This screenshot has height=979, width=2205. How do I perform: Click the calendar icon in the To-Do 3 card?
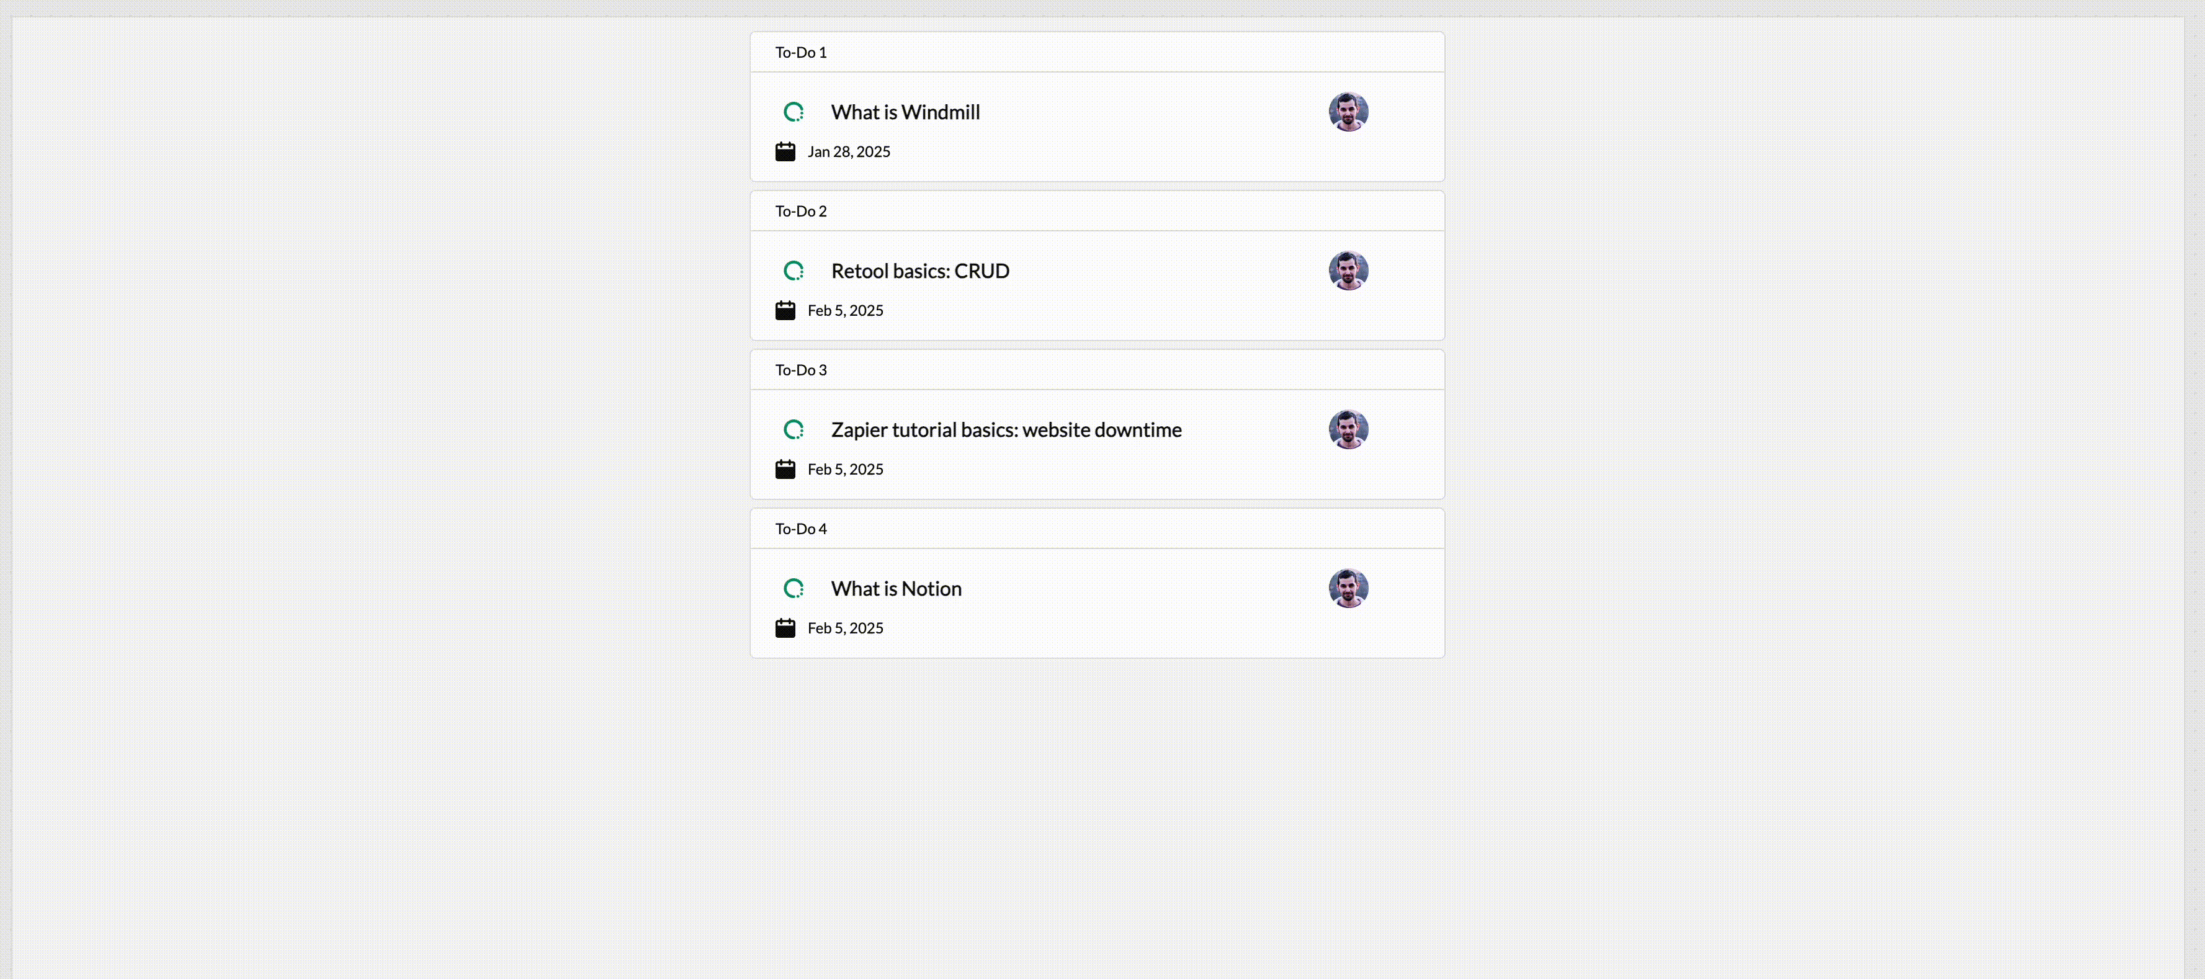tap(785, 469)
